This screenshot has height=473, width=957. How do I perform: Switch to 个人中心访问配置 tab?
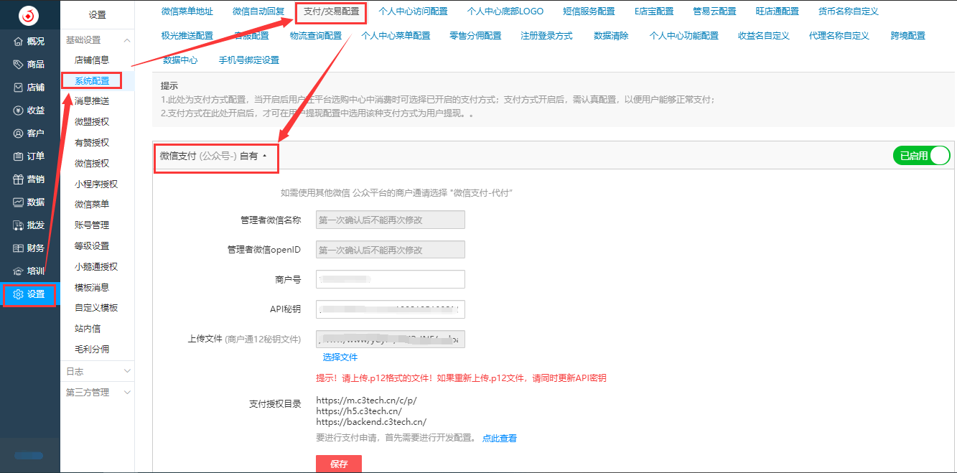(413, 11)
